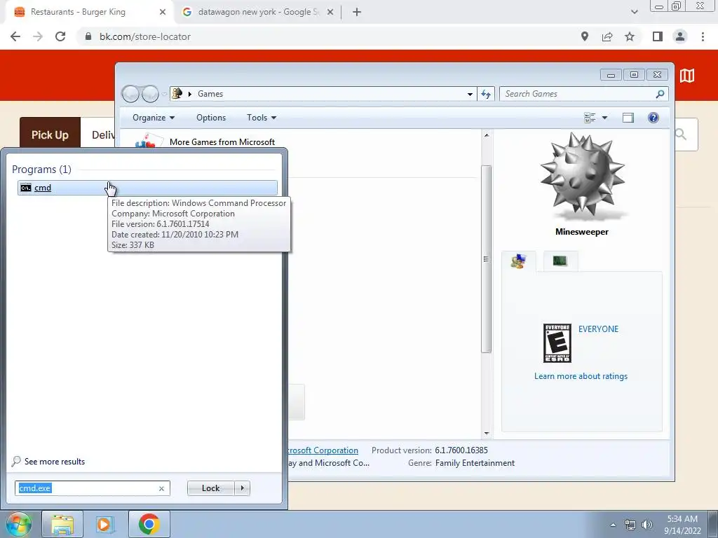Click the EVERYONE rating link
Screen dimensions: 718x538
[598, 329]
